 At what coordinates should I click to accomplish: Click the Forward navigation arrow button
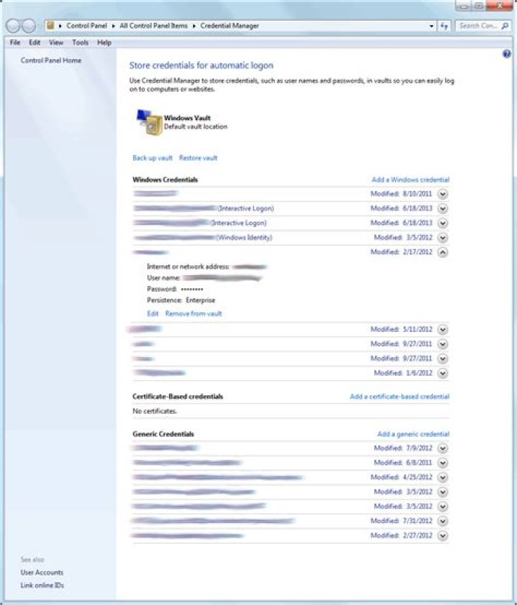point(29,26)
